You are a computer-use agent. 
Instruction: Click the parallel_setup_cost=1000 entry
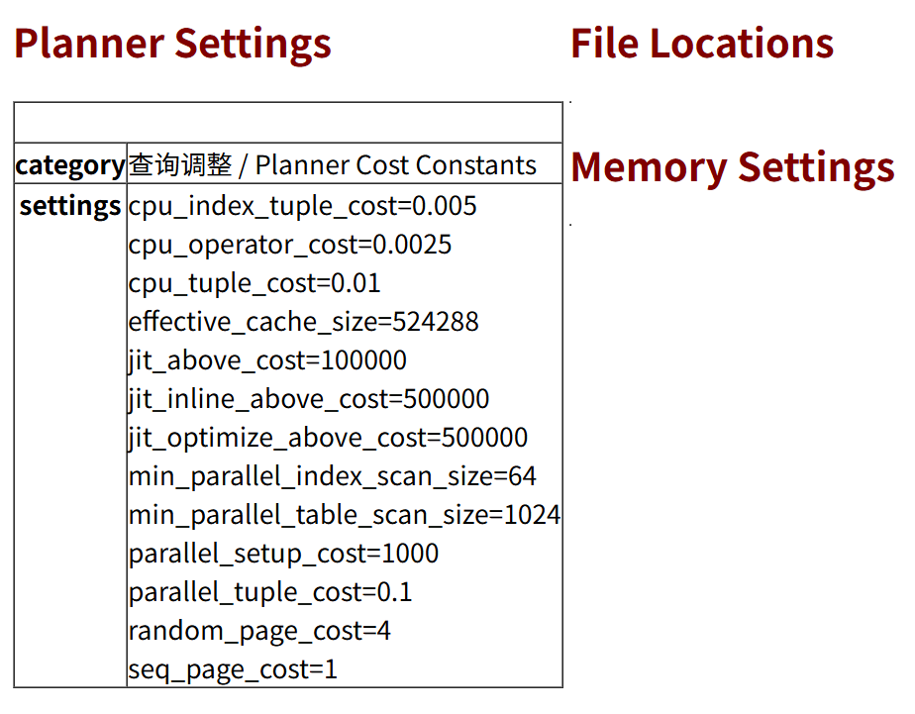click(283, 554)
